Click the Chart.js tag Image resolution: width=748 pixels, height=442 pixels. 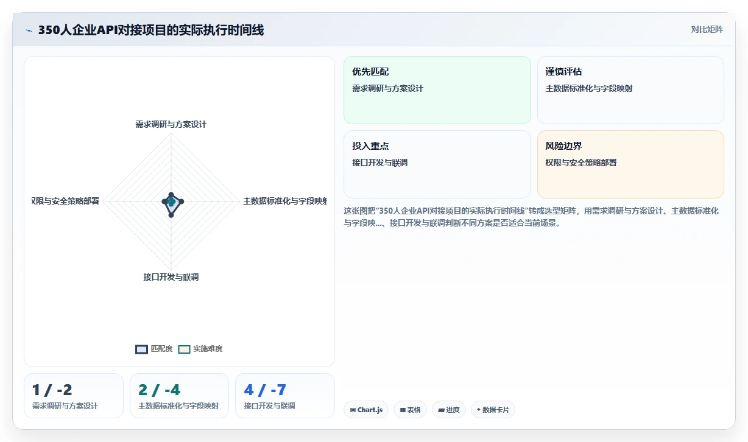pyautogui.click(x=366, y=410)
